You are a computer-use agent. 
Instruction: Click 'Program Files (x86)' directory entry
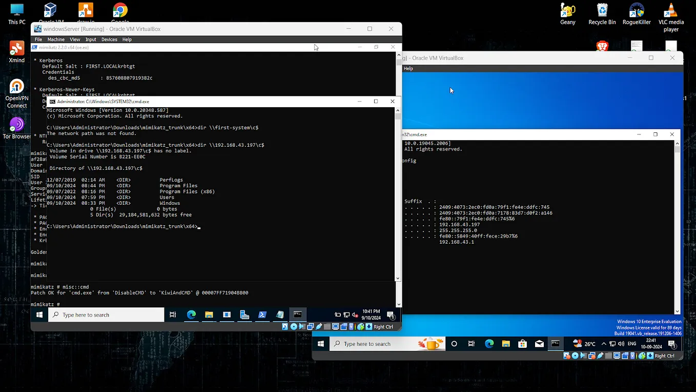point(187,191)
